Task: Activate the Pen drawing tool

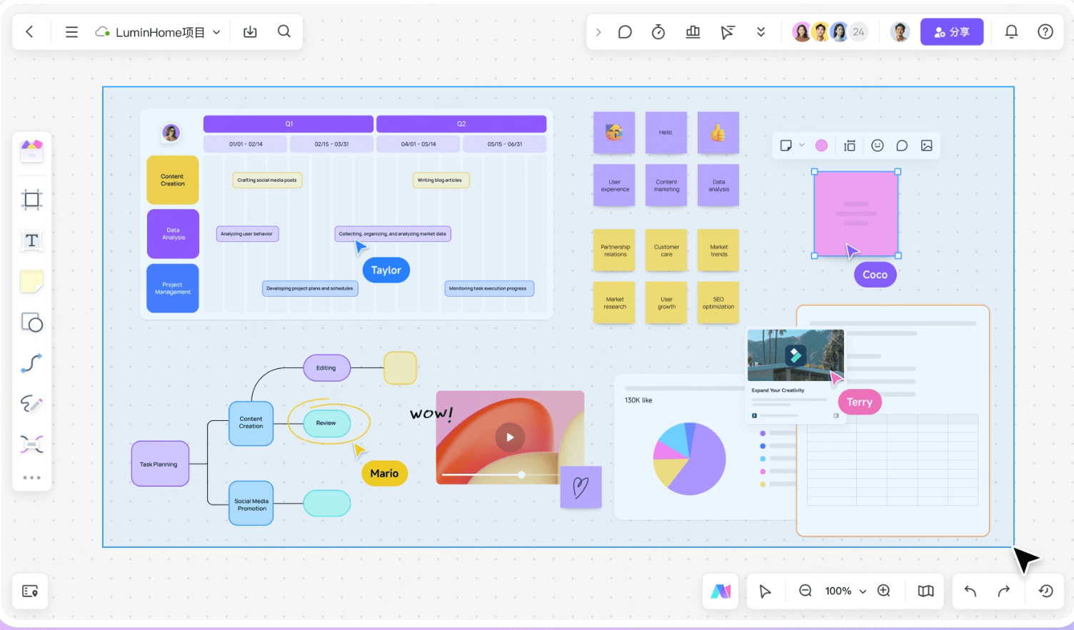Action: pos(31,404)
